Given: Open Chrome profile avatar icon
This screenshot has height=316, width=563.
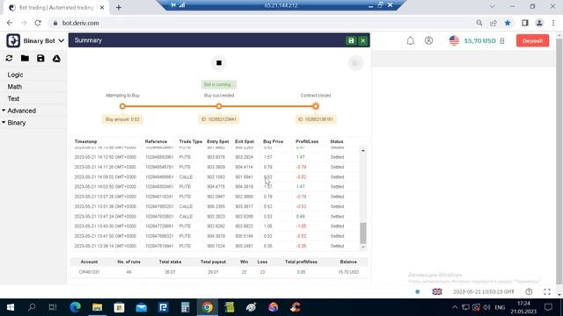Looking at the screenshot, I should (x=539, y=23).
